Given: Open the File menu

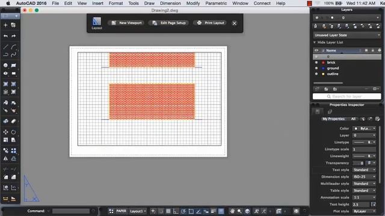Looking at the screenshot, I should coord(55,3).
